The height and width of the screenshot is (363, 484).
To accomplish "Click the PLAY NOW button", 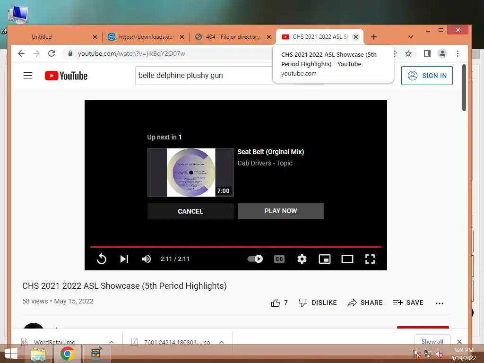I will [281, 211].
